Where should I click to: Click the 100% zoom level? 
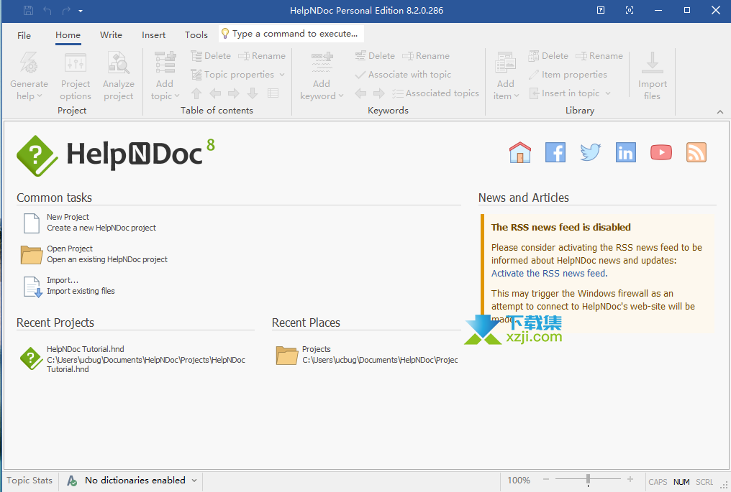click(519, 481)
